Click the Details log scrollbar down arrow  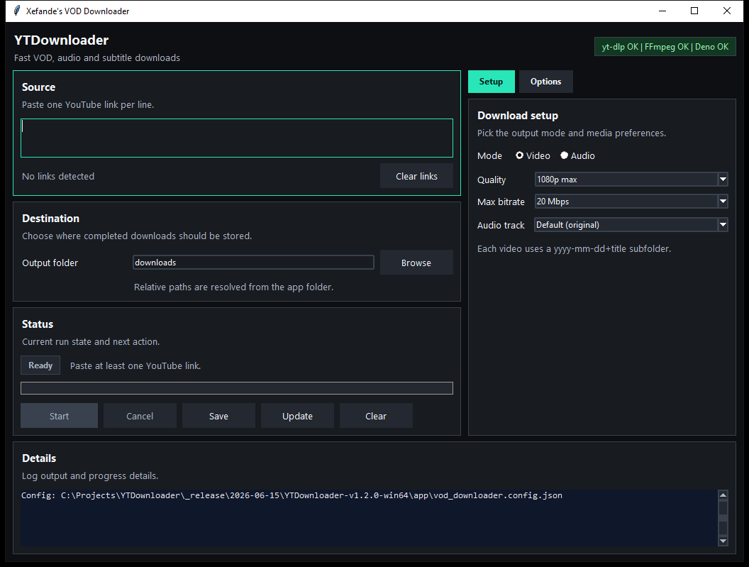click(723, 541)
